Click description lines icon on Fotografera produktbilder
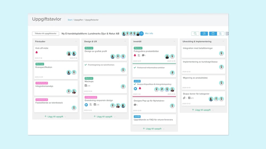The height and width of the screenshot is (149, 266). tap(139, 55)
